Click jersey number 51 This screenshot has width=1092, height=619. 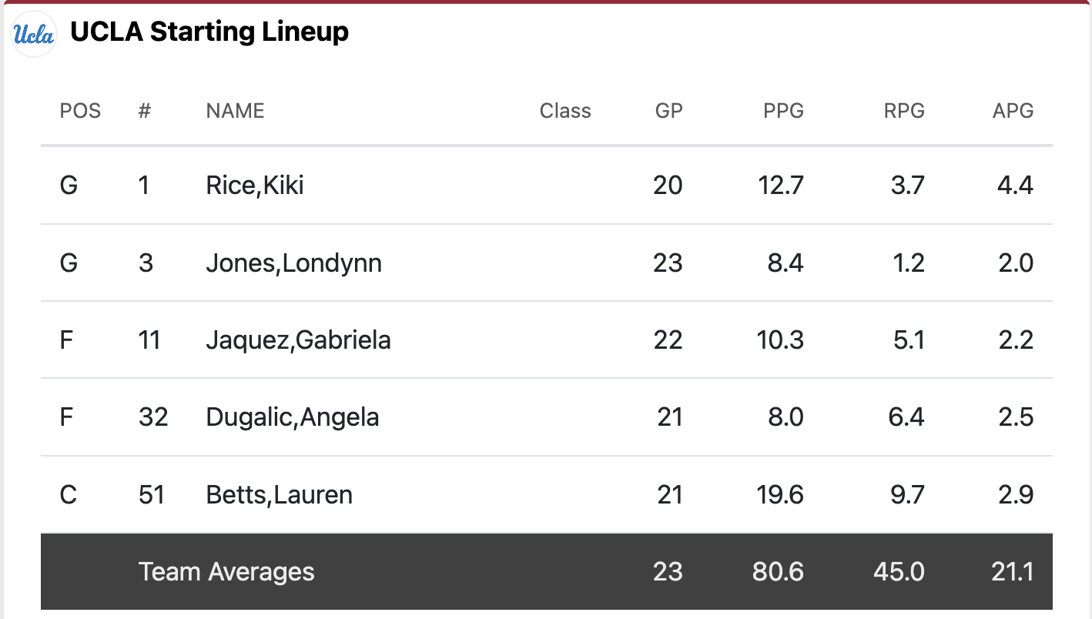(152, 494)
